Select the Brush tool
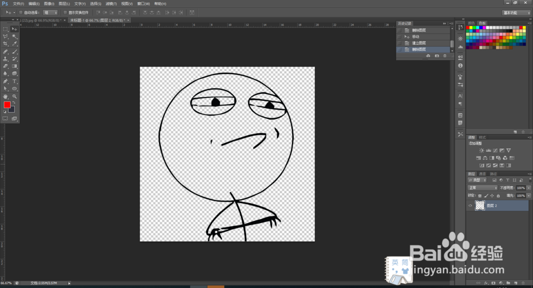 [14, 52]
